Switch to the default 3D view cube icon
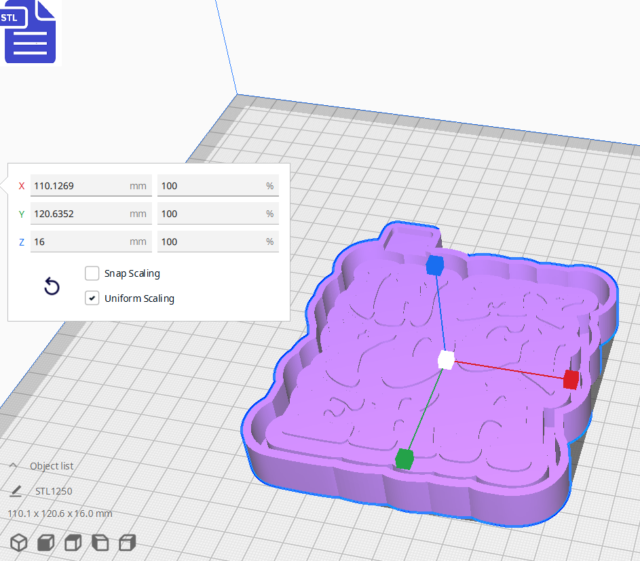This screenshot has height=561, width=640. (x=18, y=543)
